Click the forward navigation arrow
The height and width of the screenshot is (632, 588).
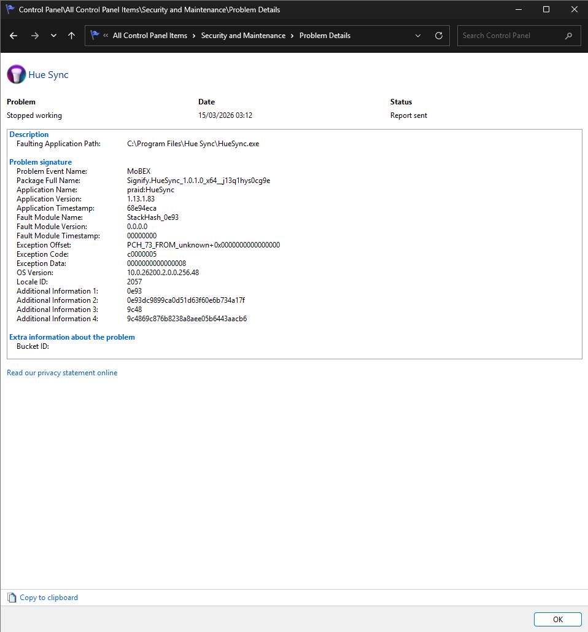(x=35, y=36)
